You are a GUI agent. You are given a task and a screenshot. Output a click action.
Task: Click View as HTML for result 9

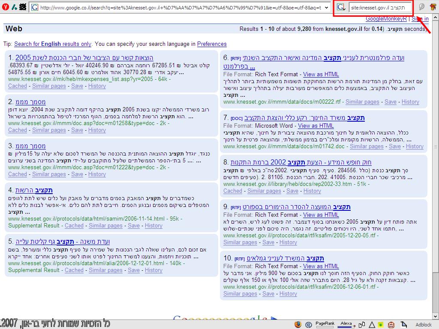tap(321, 215)
